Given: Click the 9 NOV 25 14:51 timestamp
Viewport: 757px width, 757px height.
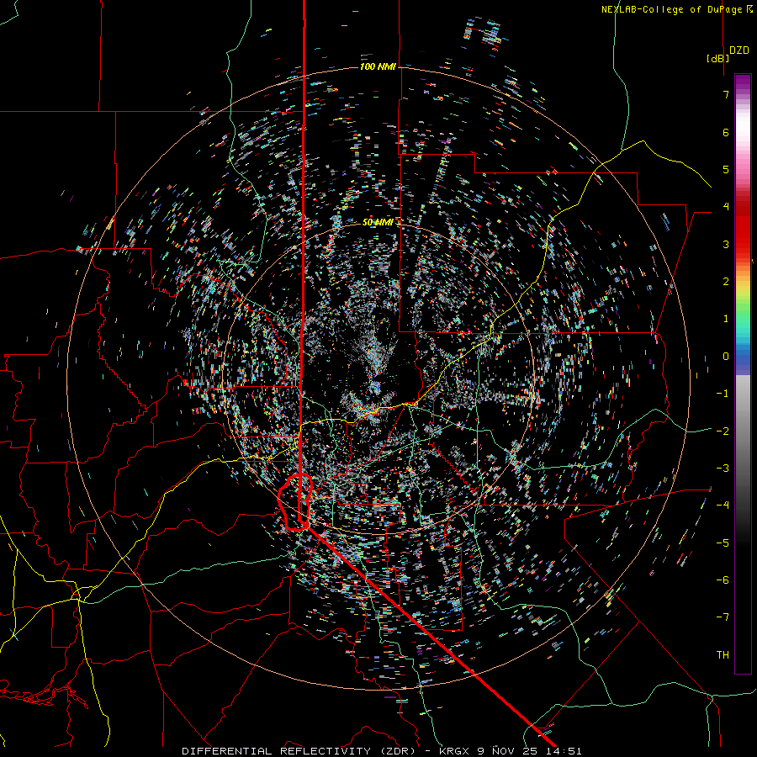Looking at the screenshot, I should 530,751.
